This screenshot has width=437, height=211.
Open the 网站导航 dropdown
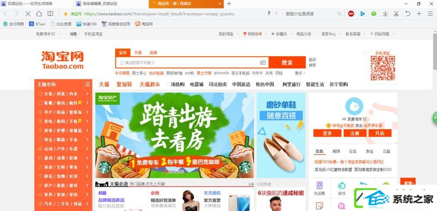point(383,34)
